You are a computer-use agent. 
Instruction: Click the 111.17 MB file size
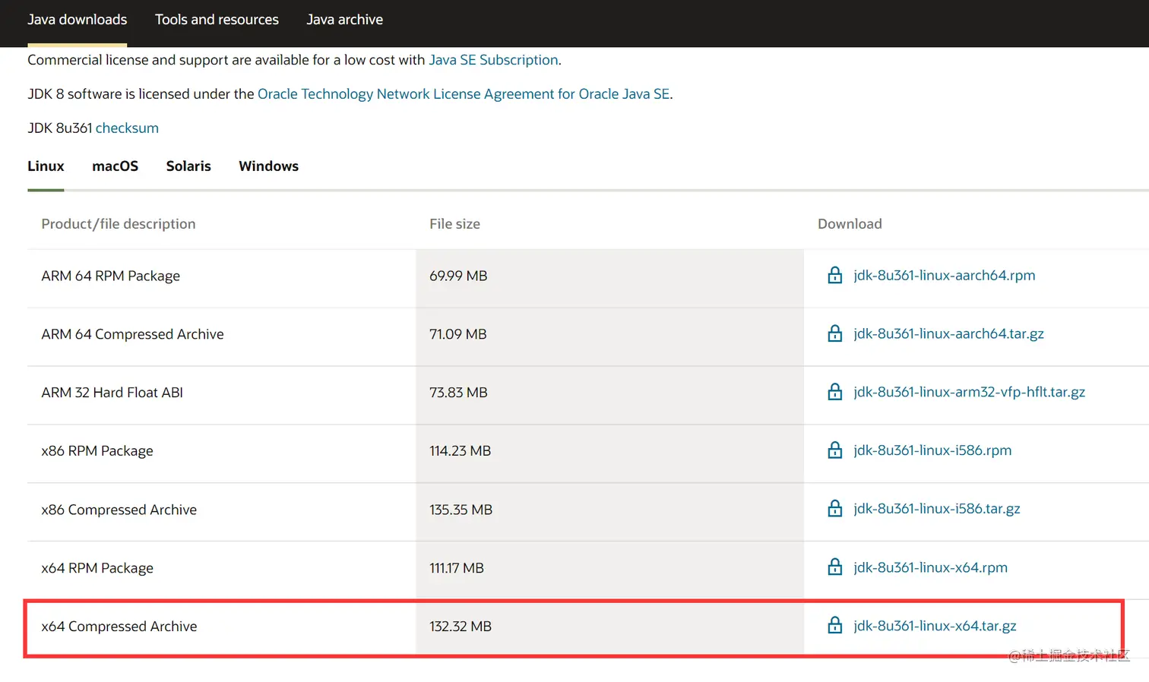pos(456,568)
